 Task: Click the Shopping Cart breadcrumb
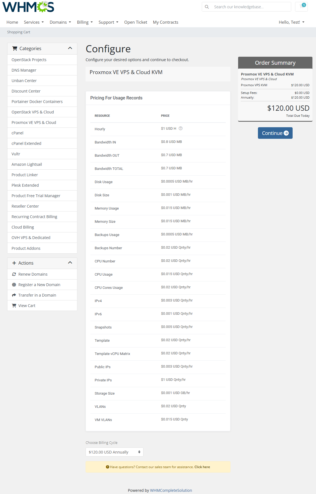point(19,32)
